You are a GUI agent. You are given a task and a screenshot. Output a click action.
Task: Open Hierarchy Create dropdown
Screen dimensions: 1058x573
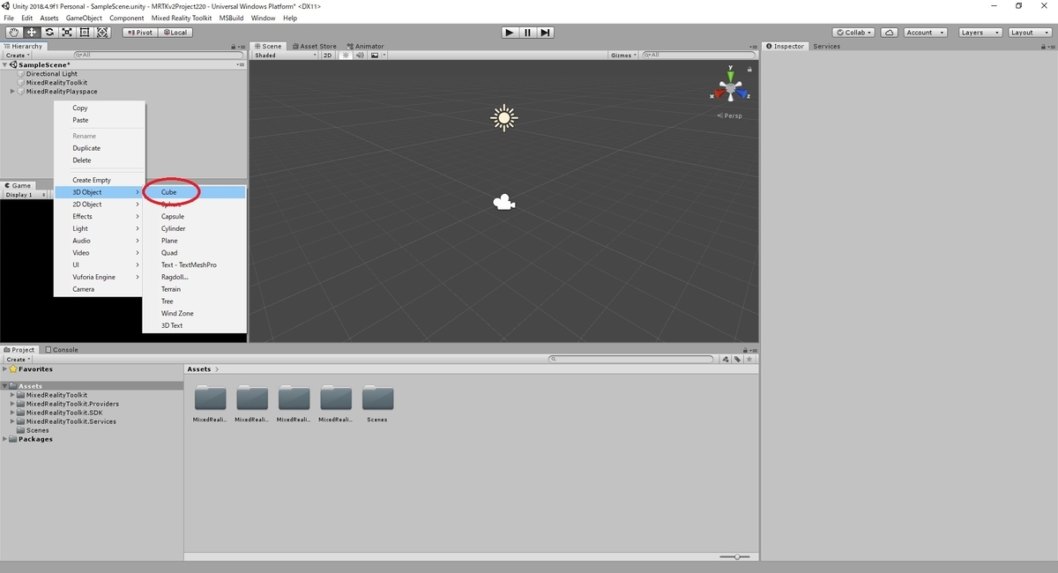pyautogui.click(x=18, y=56)
